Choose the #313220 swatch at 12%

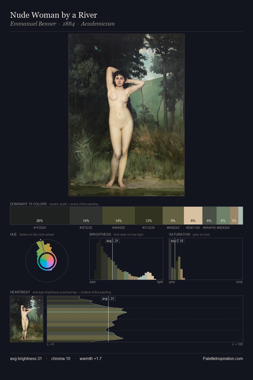[149, 216]
